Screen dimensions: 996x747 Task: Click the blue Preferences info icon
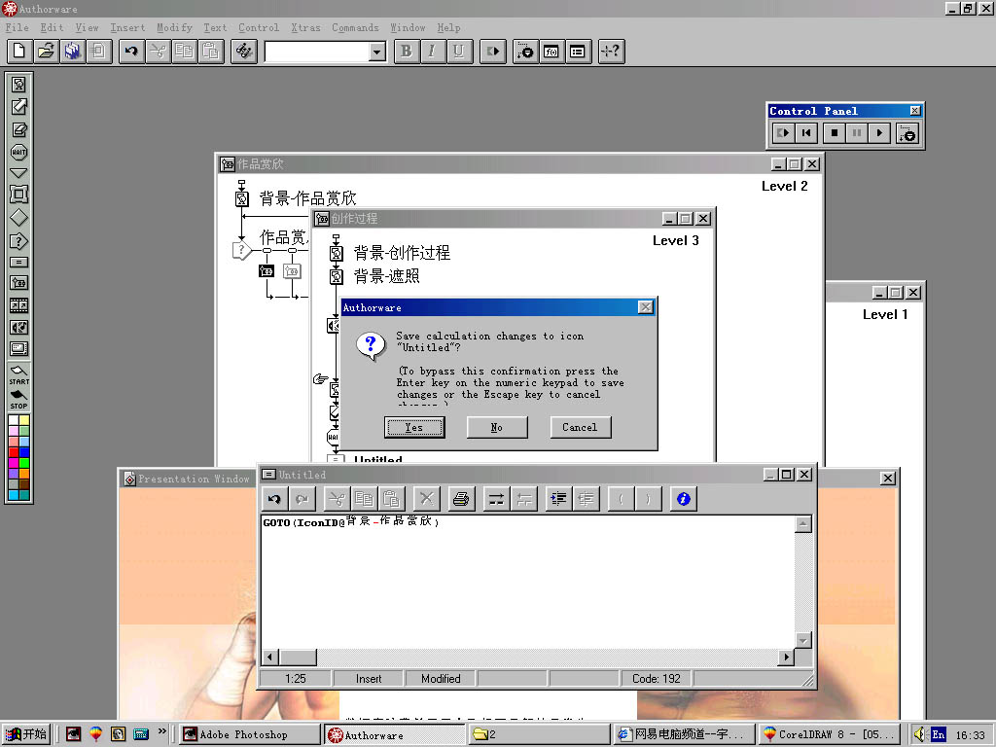684,499
